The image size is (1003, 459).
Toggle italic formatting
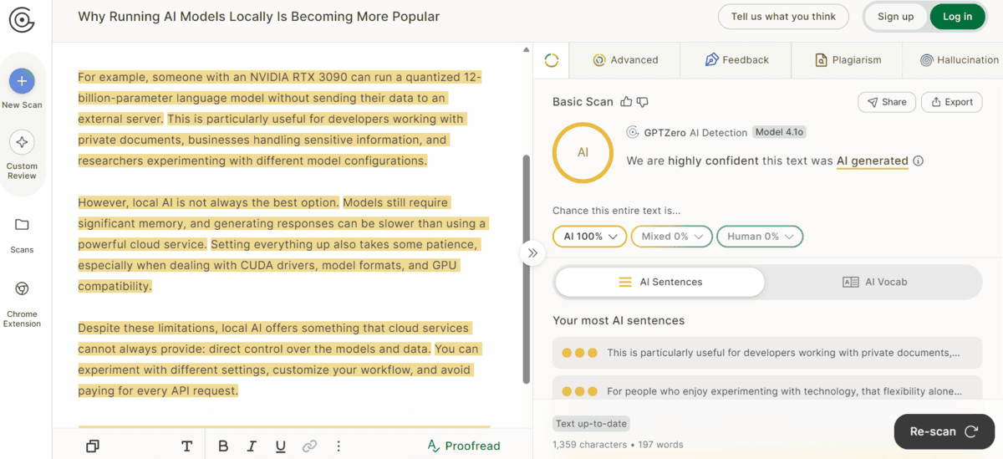[x=251, y=446]
